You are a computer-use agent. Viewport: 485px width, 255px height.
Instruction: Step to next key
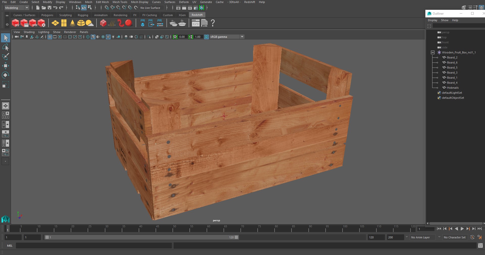click(468, 229)
